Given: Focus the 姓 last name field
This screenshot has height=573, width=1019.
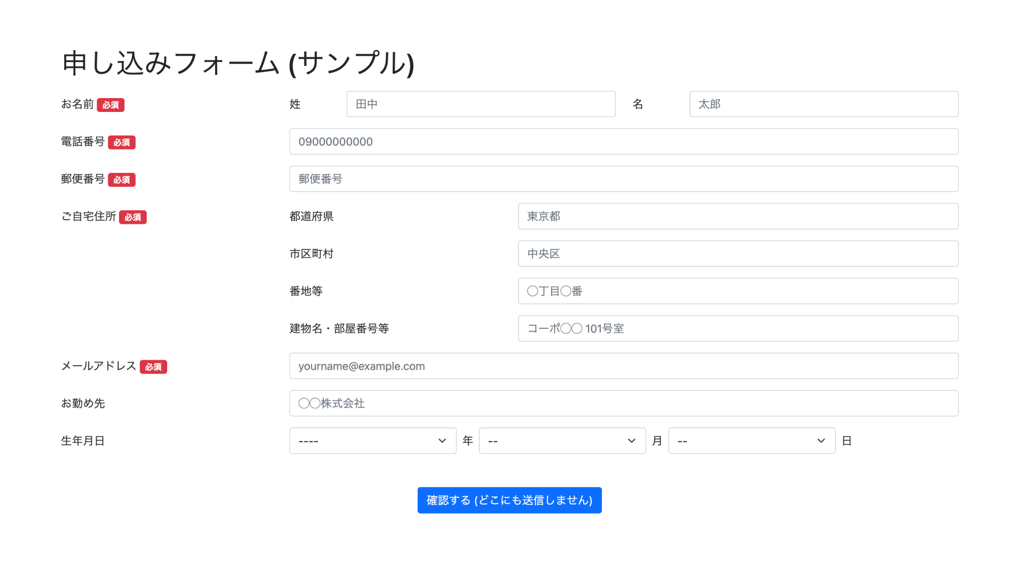Looking at the screenshot, I should pyautogui.click(x=481, y=104).
